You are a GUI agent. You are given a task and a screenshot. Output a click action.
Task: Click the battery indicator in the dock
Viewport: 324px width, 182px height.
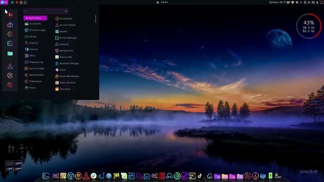(270, 175)
